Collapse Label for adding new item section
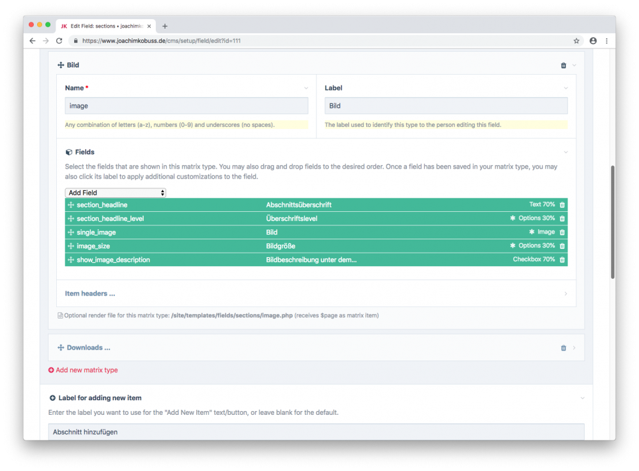The image size is (639, 471). 582,398
